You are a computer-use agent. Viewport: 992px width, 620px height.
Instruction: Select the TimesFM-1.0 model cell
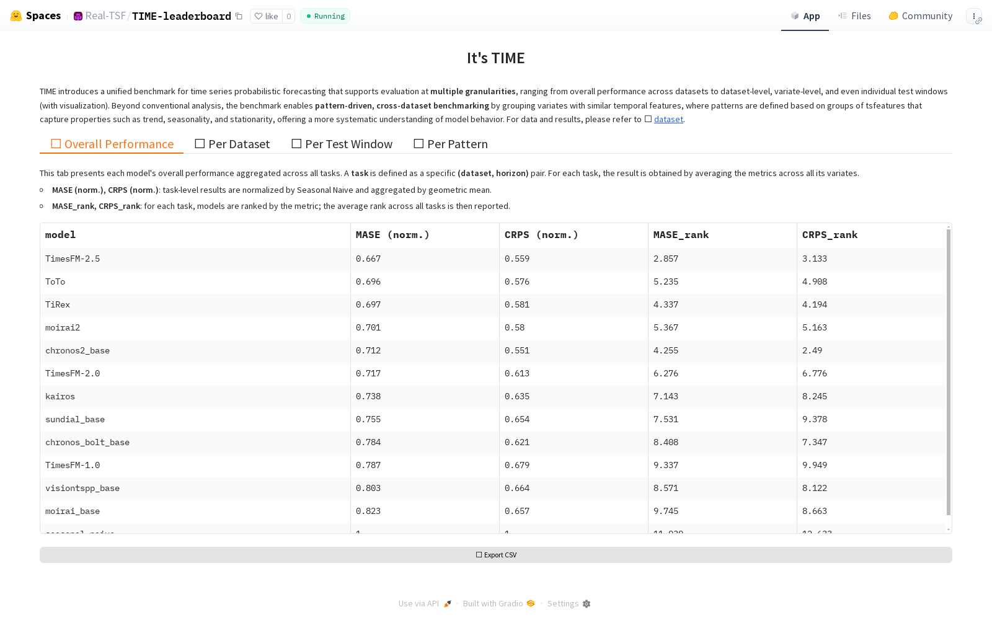pos(195,466)
